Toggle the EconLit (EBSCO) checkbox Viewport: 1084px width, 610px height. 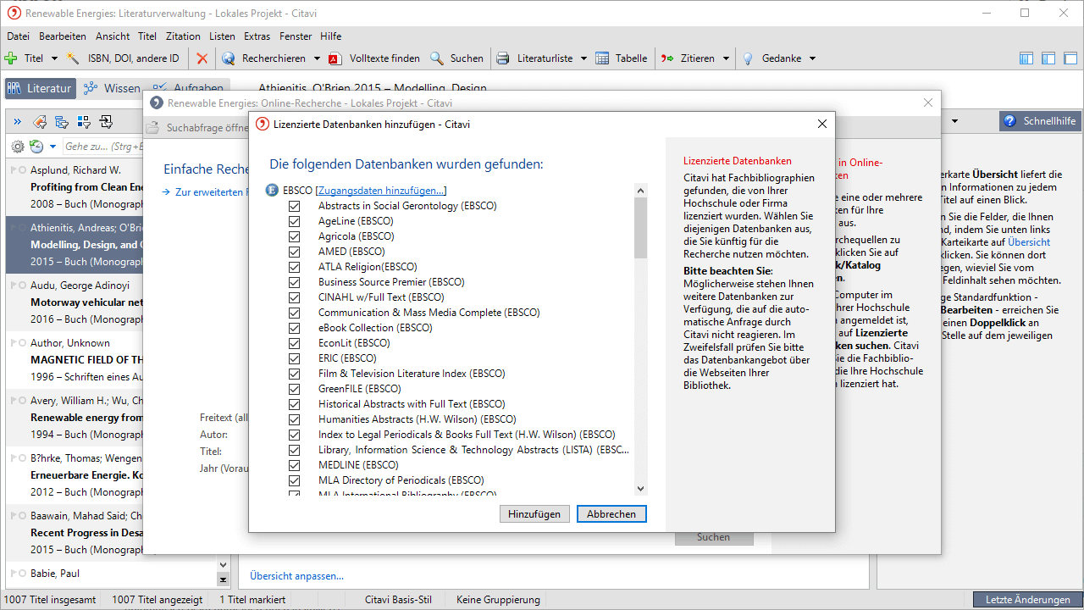point(294,343)
